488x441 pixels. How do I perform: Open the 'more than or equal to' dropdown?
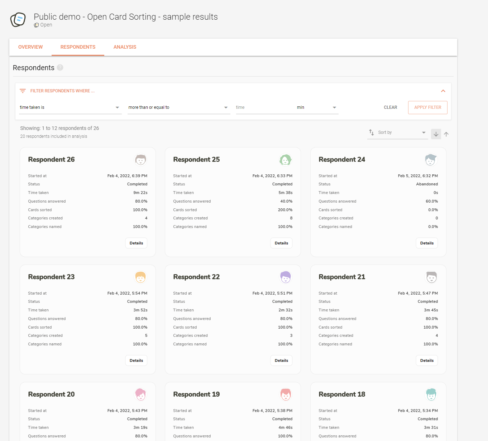click(x=178, y=107)
